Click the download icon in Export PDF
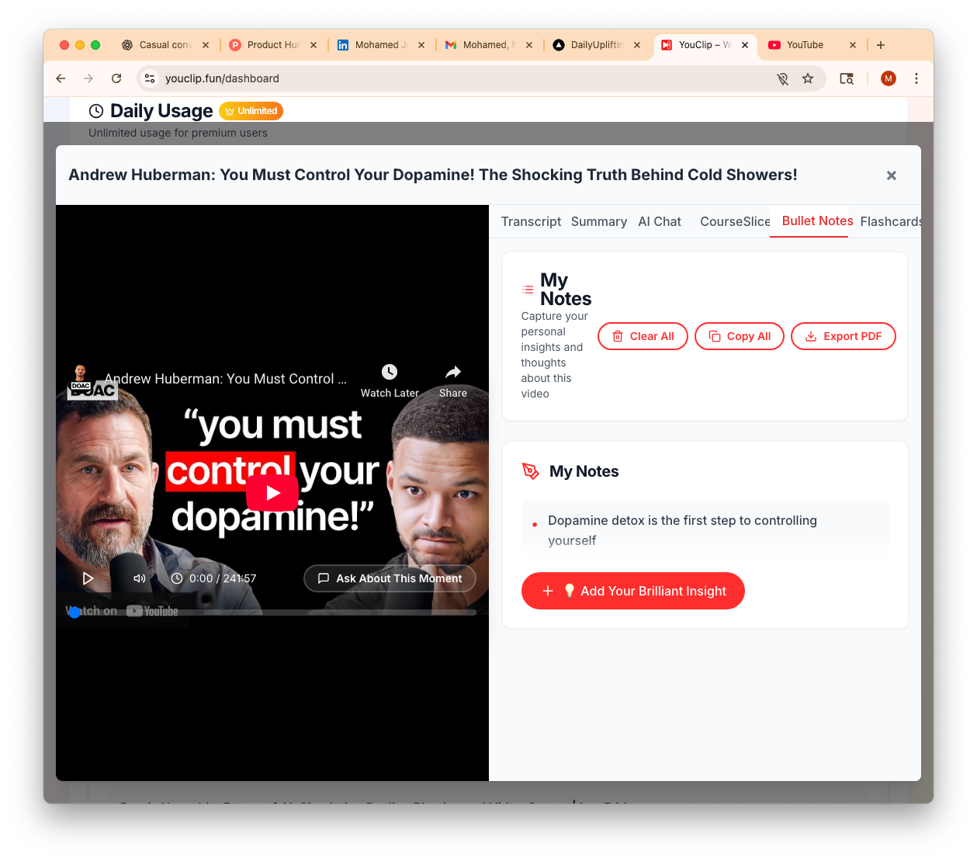This screenshot has width=977, height=861. 811,336
